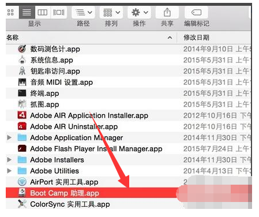Viewport: 259px width, 217px height.
Task: Select the 音频 MIDI 设置.app icon
Action: [22, 82]
